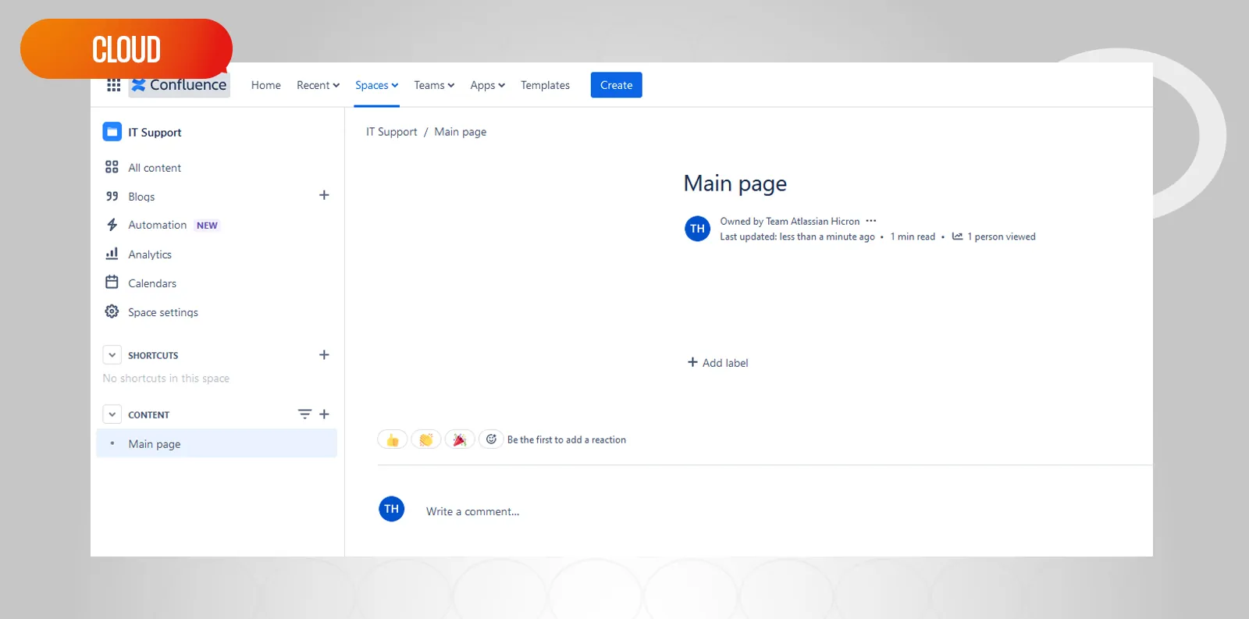Add a new blog with plus icon
Image resolution: width=1249 pixels, height=619 pixels.
point(324,195)
